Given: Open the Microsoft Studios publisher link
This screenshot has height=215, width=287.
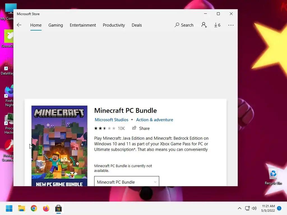Looking at the screenshot, I should [x=112, y=120].
